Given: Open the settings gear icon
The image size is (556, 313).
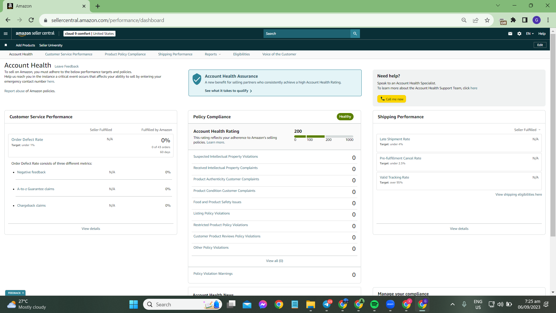Looking at the screenshot, I should tap(519, 34).
